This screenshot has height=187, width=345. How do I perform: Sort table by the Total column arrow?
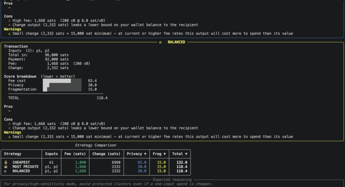pyautogui.click(x=186, y=154)
